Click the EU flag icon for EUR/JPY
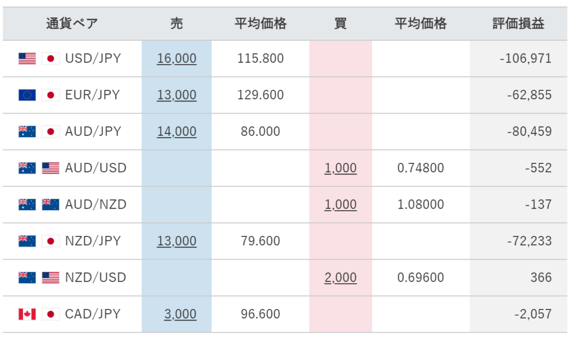 [x=27, y=95]
